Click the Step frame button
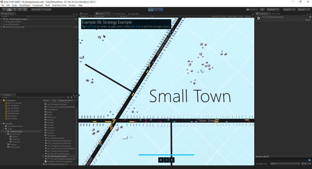This screenshot has height=169, width=312. tap(161, 10)
